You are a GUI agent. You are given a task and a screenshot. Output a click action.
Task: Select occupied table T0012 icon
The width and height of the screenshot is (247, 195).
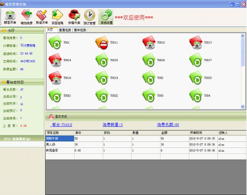(149, 42)
